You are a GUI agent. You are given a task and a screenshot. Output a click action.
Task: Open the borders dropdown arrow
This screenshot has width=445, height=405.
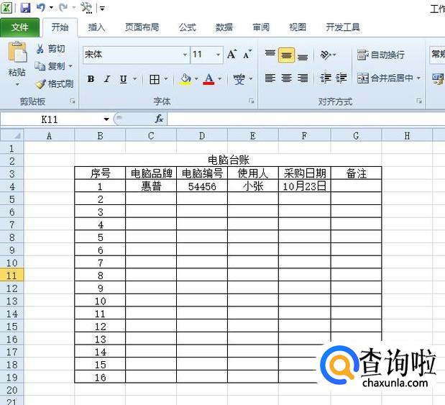166,79
